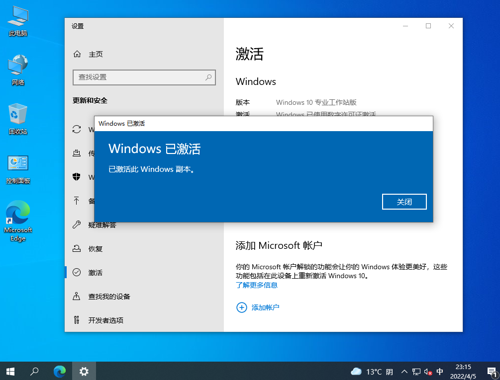Image resolution: width=500 pixels, height=380 pixels.
Task: Maximize the Settings window
Action: (428, 26)
